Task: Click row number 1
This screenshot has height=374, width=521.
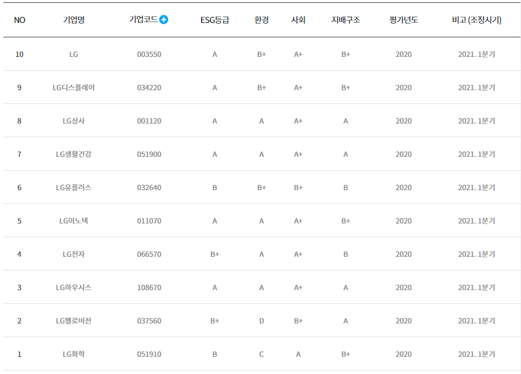Action: coord(20,354)
